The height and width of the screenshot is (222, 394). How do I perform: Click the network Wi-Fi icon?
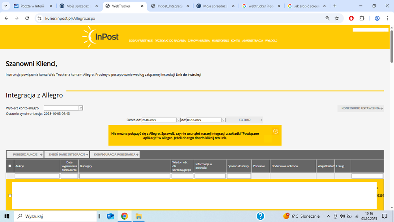click(x=357, y=216)
